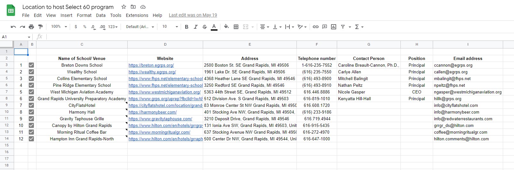The width and height of the screenshot is (514, 170).
Task: Activate the paint format tool
Action: point(40,27)
